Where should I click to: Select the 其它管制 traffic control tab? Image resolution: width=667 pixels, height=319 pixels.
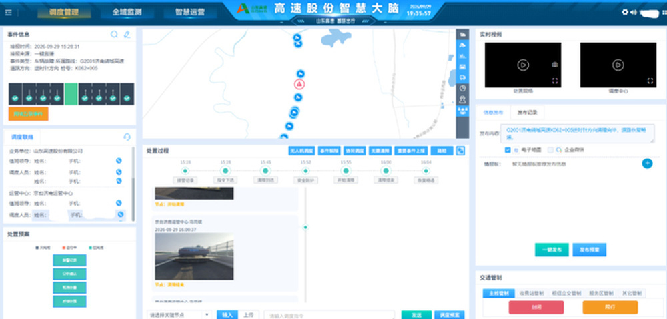pyautogui.click(x=632, y=294)
